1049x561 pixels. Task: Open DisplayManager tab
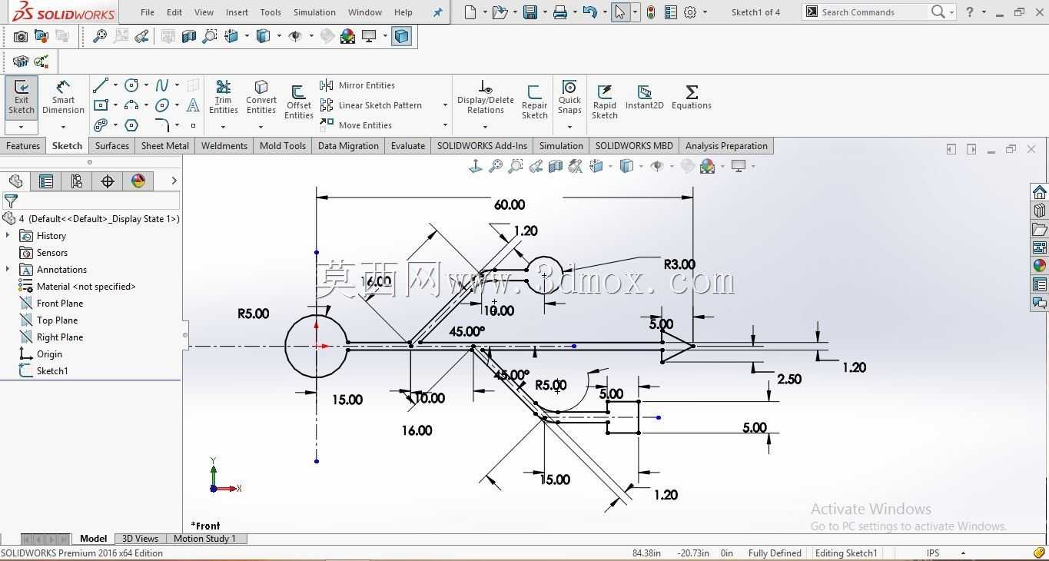pyautogui.click(x=138, y=181)
